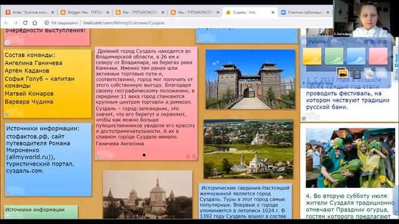This screenshot has height=224, width=399.
Task: Click the rightmost icon in palette header
Action: point(385,42)
